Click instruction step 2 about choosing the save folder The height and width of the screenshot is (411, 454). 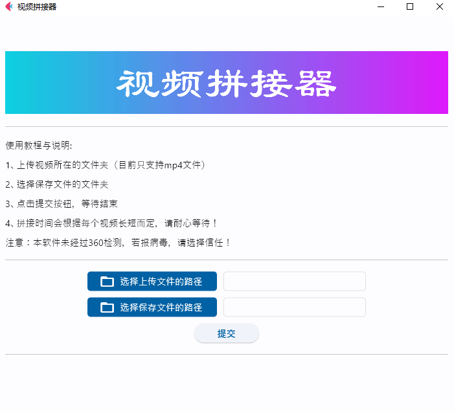click(57, 184)
